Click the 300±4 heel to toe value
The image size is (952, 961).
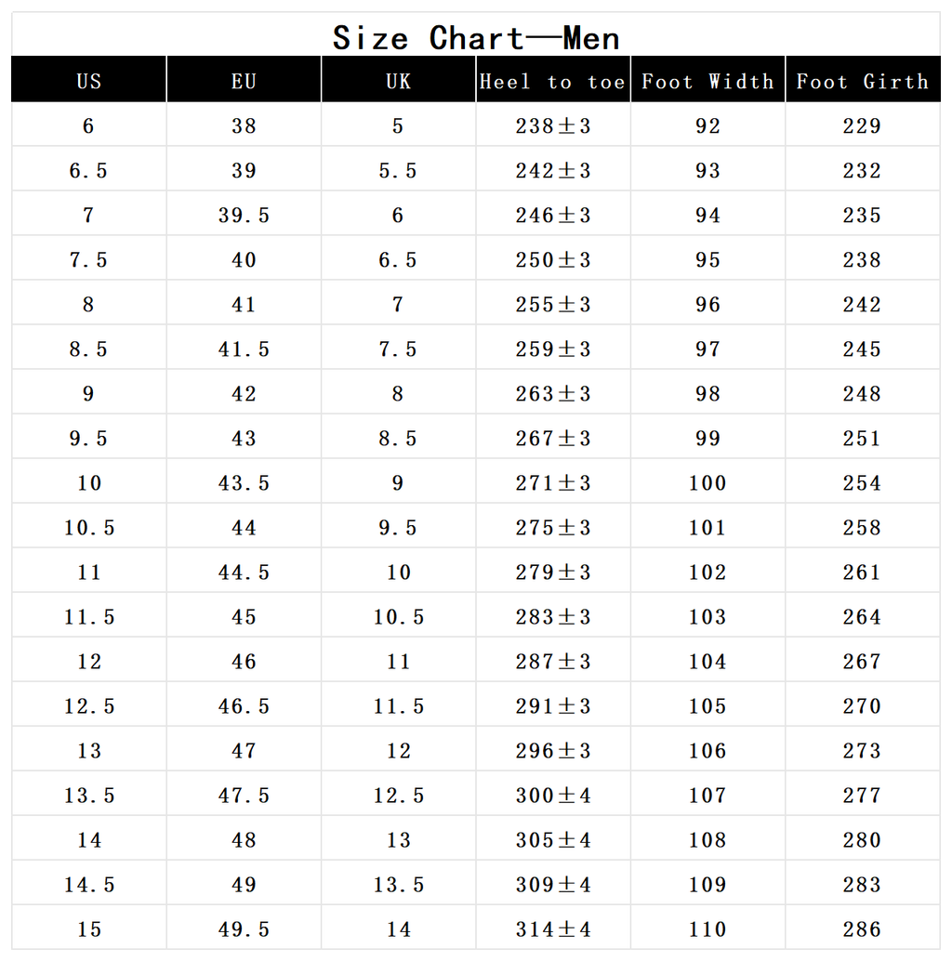(x=553, y=795)
